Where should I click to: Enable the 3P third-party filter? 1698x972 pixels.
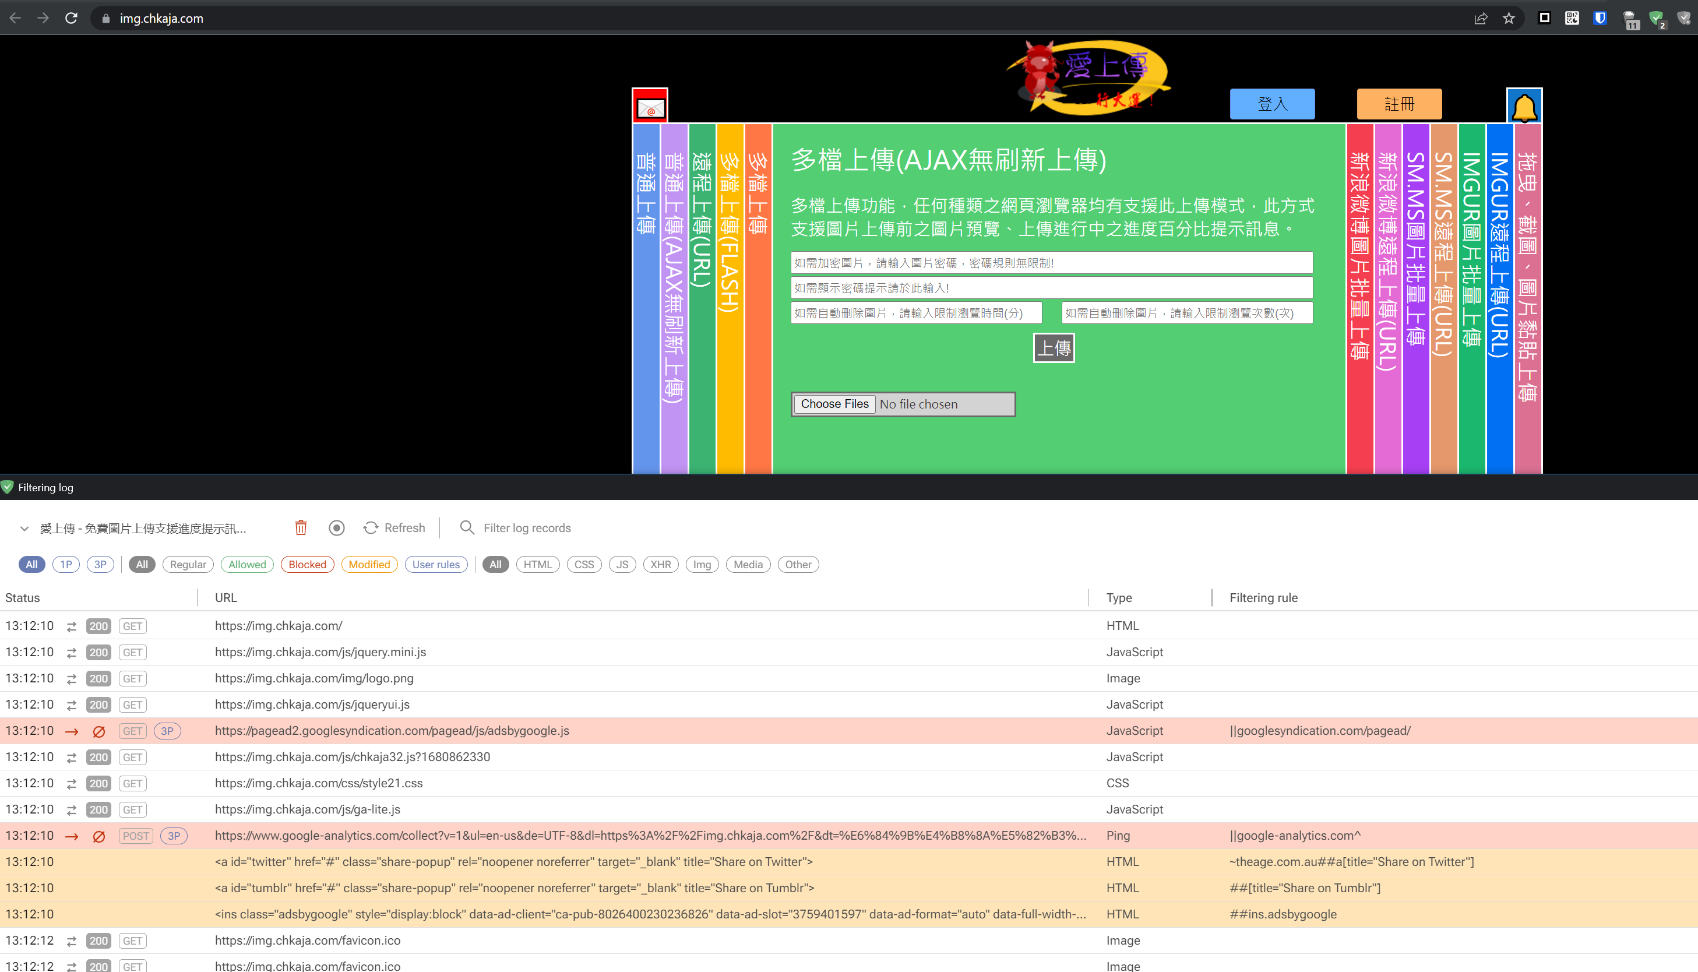100,564
